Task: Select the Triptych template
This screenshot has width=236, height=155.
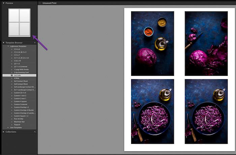Action: coord(17,125)
